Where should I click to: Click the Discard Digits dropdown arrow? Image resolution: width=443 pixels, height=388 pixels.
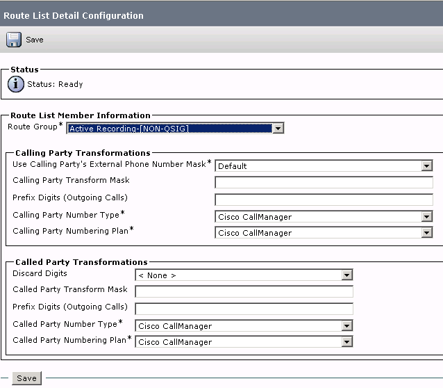coord(346,275)
